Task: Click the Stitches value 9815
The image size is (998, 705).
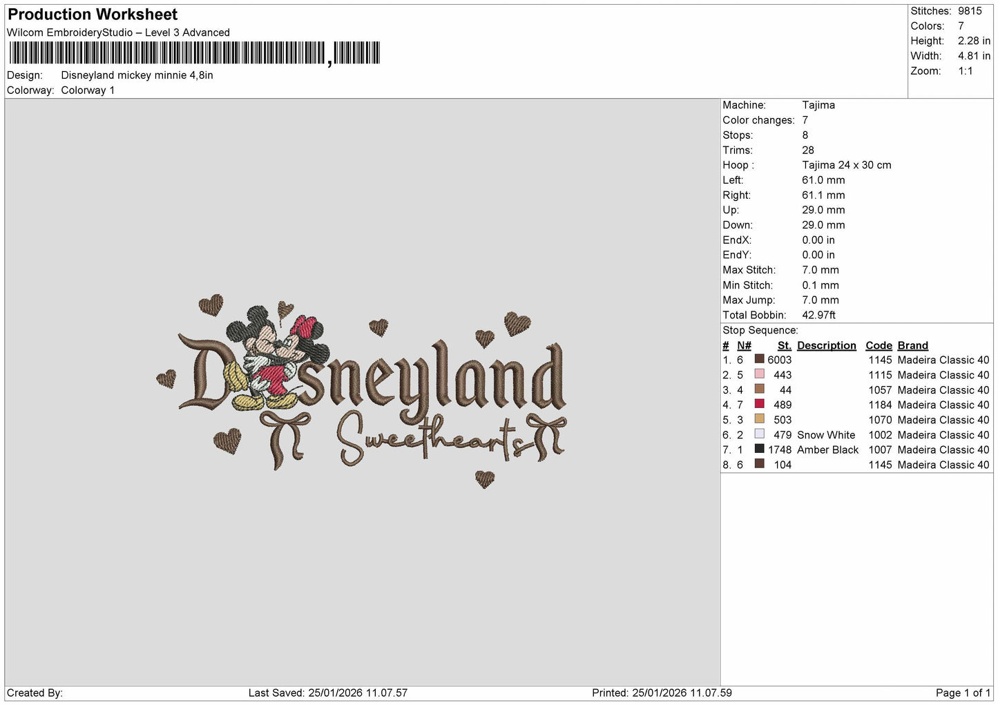Action: click(970, 11)
